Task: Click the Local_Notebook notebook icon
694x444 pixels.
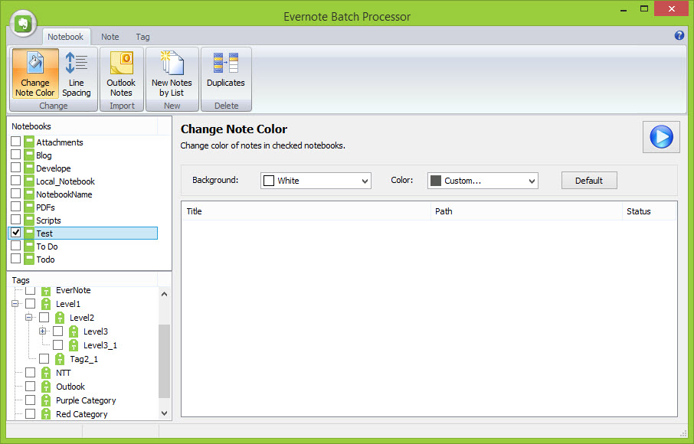Action: [29, 181]
